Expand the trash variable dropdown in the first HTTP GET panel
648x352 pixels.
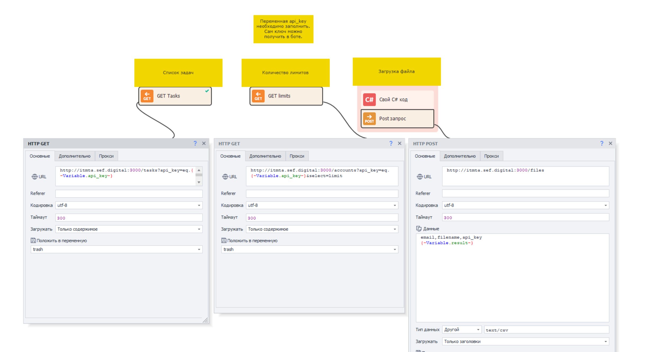(x=199, y=249)
